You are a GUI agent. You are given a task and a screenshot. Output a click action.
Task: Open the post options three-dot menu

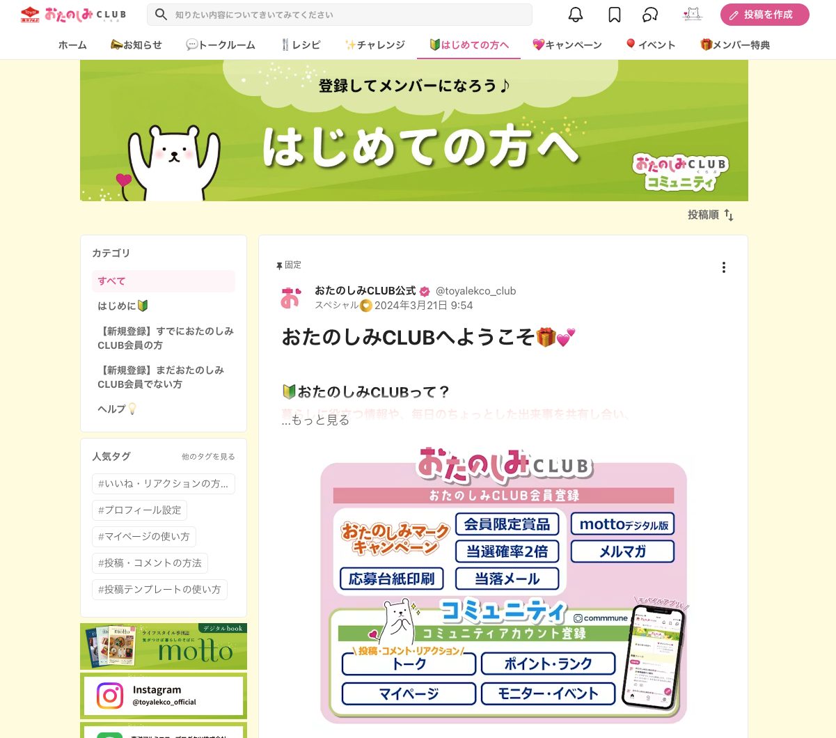point(724,267)
